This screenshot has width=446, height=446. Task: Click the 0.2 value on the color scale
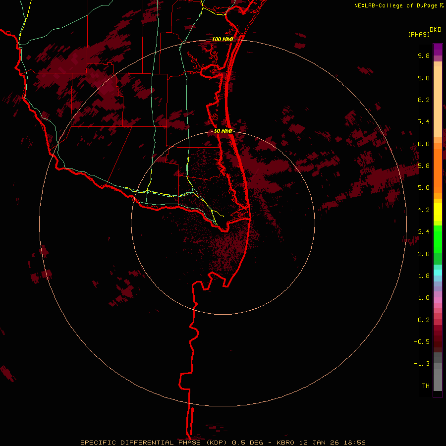424,320
